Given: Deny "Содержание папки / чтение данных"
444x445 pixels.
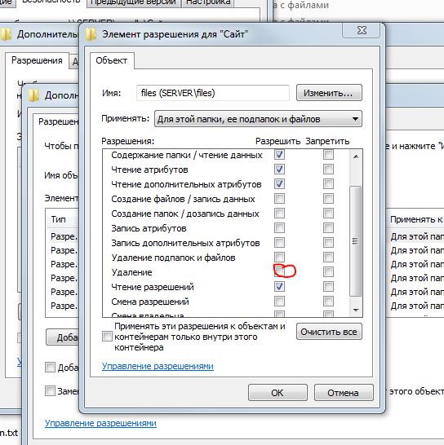Looking at the screenshot, I should pyautogui.click(x=328, y=155).
